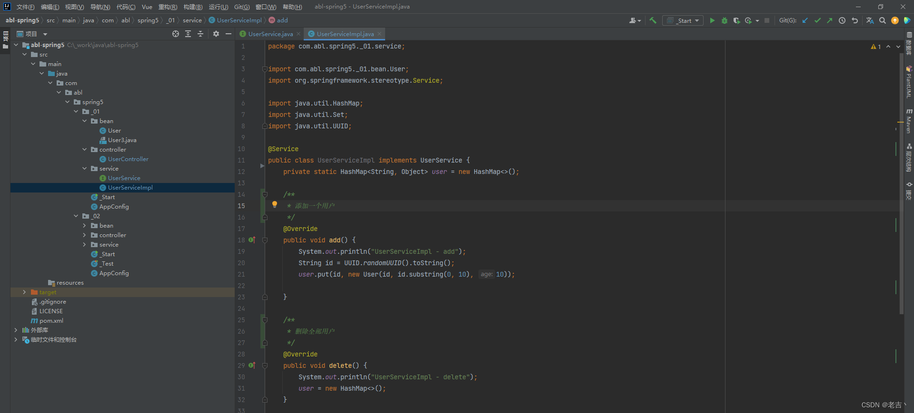Click implements gutter icon at line 29
Image resolution: width=914 pixels, height=413 pixels.
(x=252, y=365)
